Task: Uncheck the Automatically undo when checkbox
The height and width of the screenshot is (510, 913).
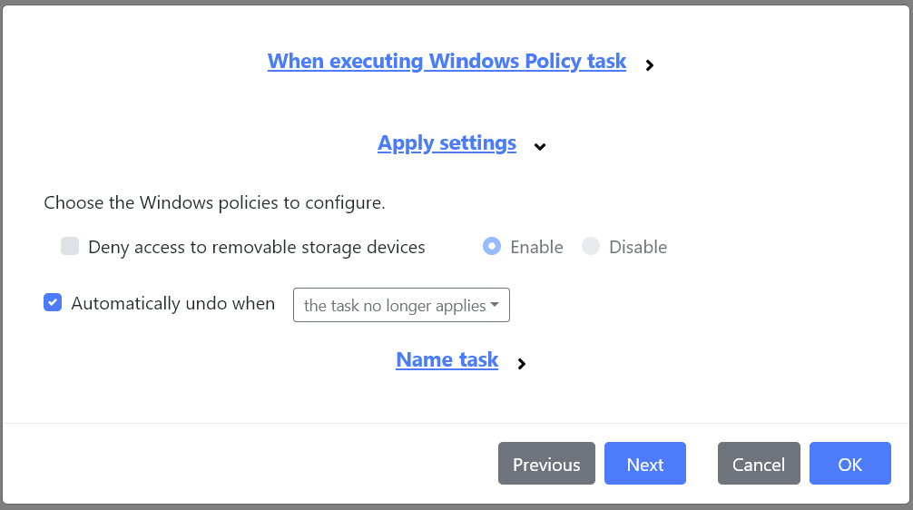Action: 53,303
